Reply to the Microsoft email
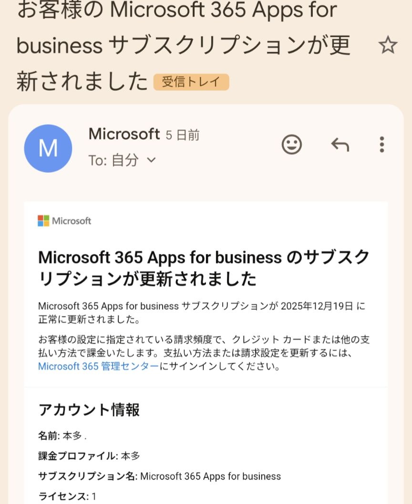This screenshot has height=504, width=412. coord(340,144)
